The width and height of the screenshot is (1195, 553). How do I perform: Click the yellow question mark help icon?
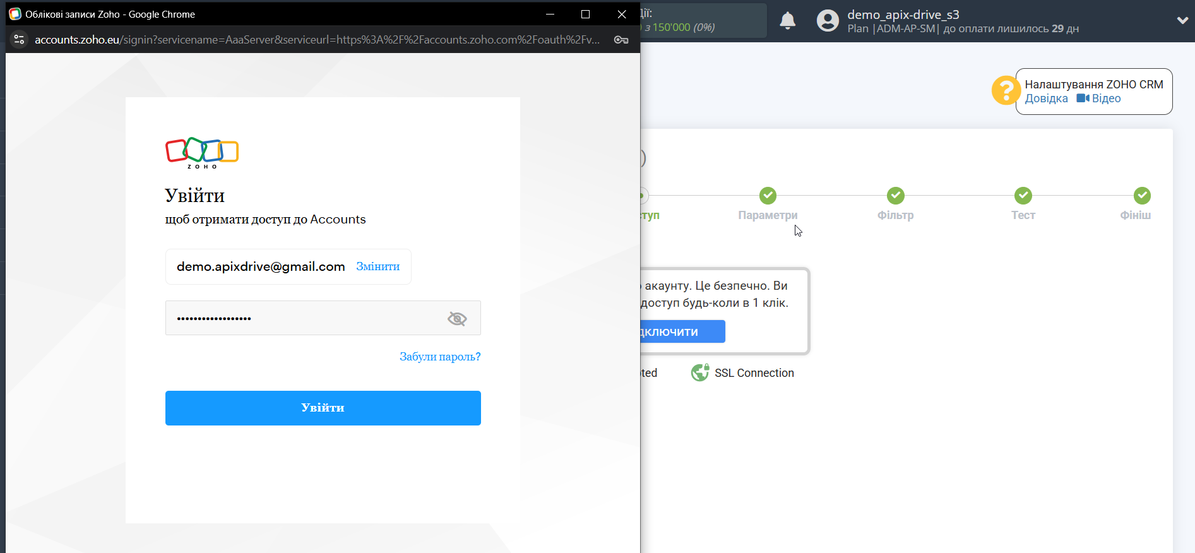(1006, 90)
